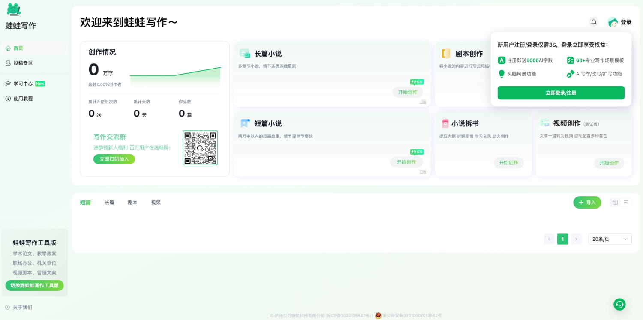Click the 视频创作 card icon
The image size is (643, 320).
pos(545,123)
